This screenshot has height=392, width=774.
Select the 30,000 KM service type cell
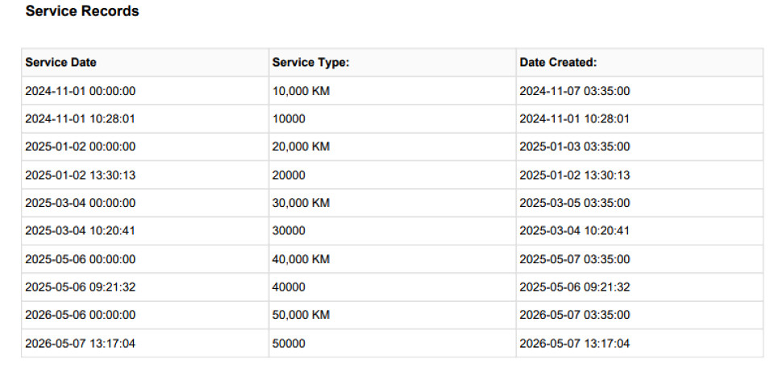(301, 203)
